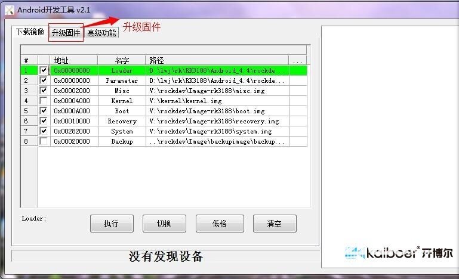Switch to the 下载镜像 tab
Image resolution: width=459 pixels, height=279 pixels.
pos(30,32)
